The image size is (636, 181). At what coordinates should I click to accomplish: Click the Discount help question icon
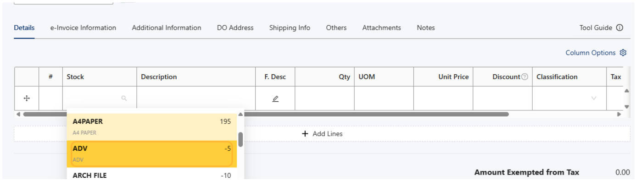525,77
